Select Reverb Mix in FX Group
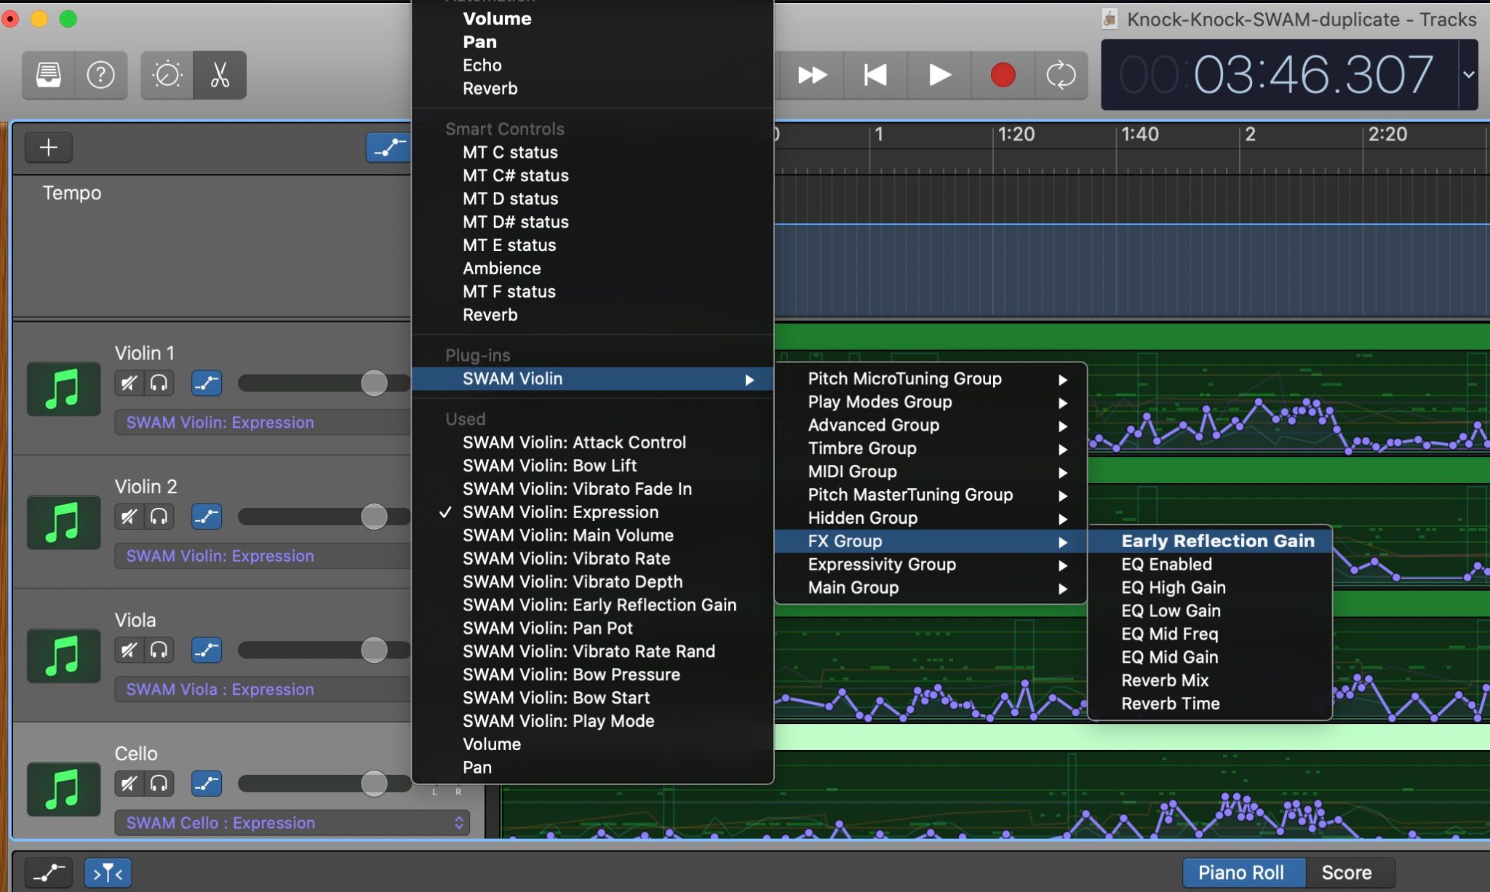Viewport: 1490px width, 892px height. point(1165,680)
